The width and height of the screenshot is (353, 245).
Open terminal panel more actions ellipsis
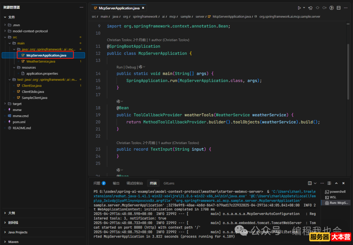coord(322,183)
